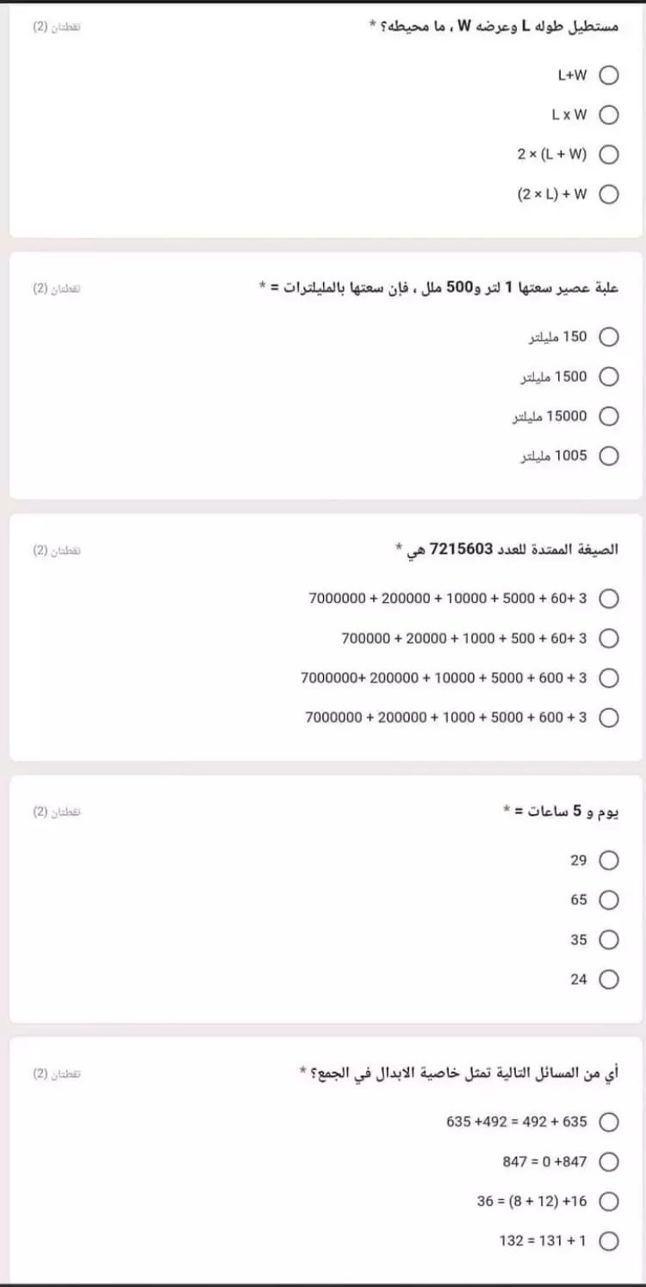This screenshot has height=1287, width=646.
Task: Pick the 1005 milliliters answer
Action: (x=608, y=457)
